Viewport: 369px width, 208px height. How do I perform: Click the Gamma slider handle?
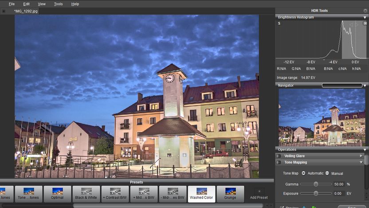(x=316, y=184)
